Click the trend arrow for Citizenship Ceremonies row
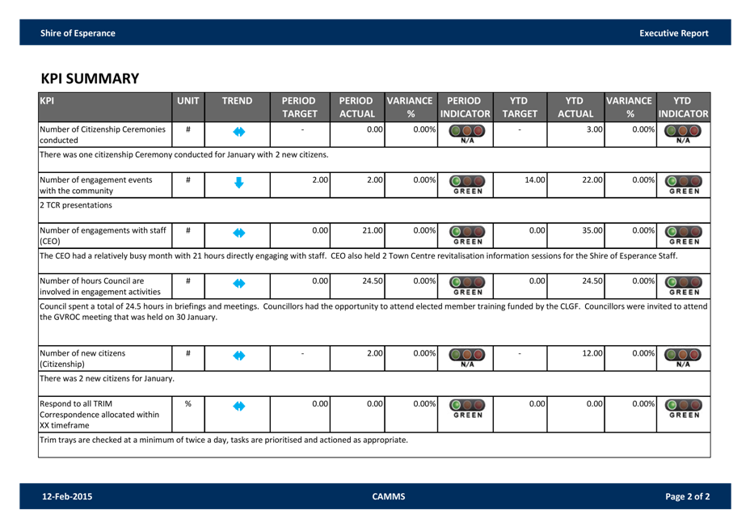 coord(238,132)
